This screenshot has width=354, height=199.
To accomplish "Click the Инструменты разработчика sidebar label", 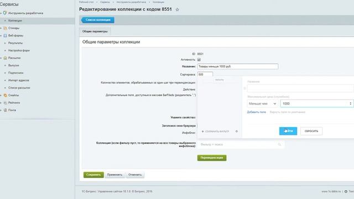I will point(25,13).
